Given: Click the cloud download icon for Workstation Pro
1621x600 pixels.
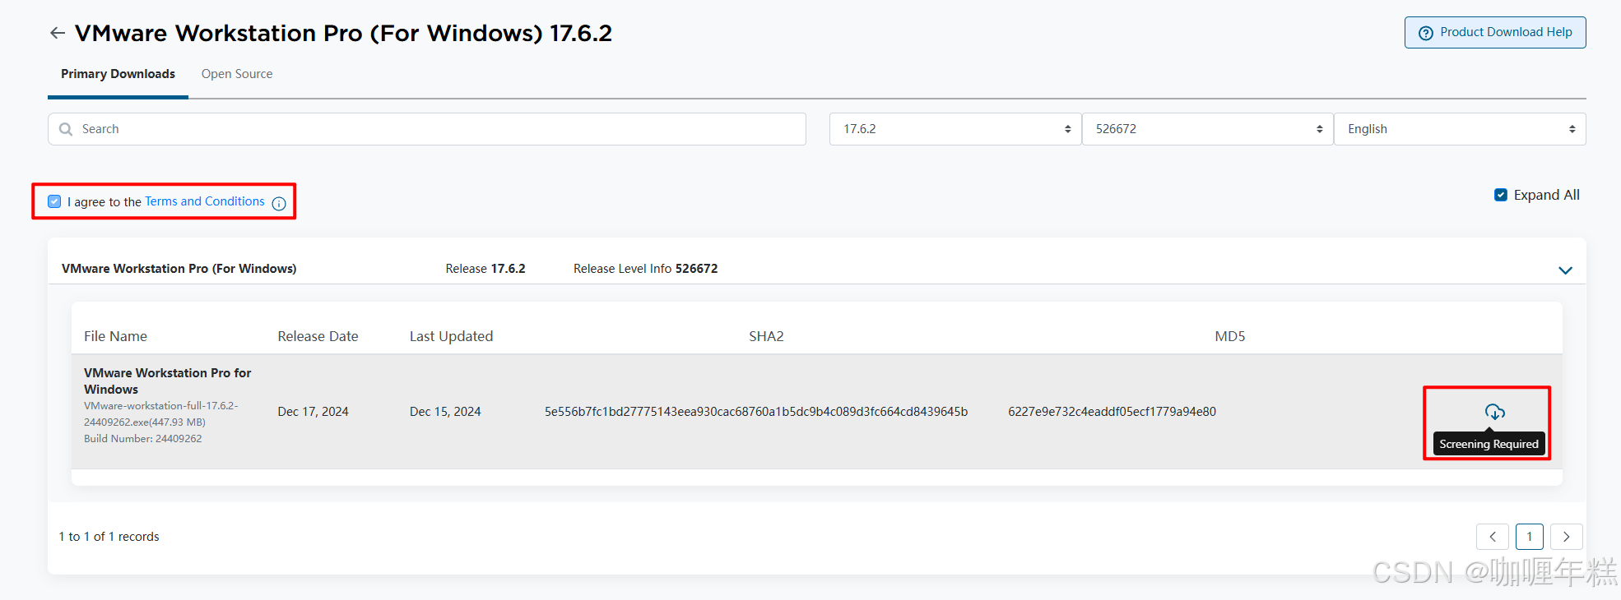Looking at the screenshot, I should [1494, 412].
